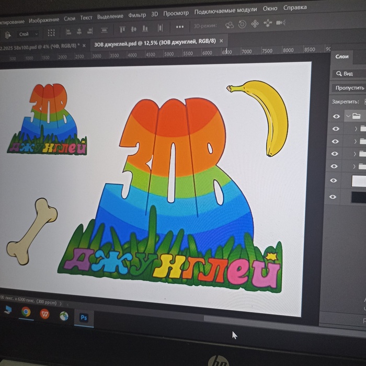Image resolution: width=366 pixels, height=366 pixels.
Task: Expand the second collapsed subgroup
Action: coord(355,141)
